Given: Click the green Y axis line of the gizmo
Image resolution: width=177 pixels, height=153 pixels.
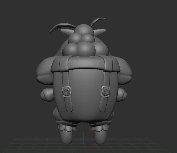Looking at the screenshot, I should click(x=84, y=138).
